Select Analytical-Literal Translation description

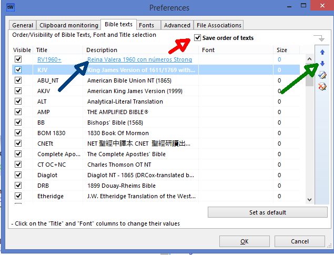pyautogui.click(x=125, y=101)
